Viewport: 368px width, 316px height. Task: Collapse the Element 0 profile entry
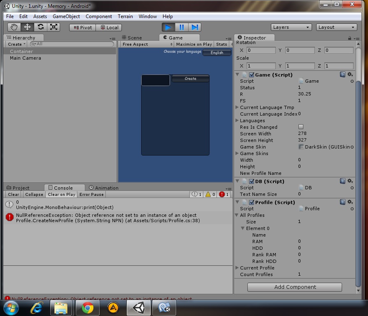coord(243,228)
